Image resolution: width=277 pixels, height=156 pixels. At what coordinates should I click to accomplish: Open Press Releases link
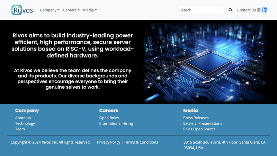[196, 118]
